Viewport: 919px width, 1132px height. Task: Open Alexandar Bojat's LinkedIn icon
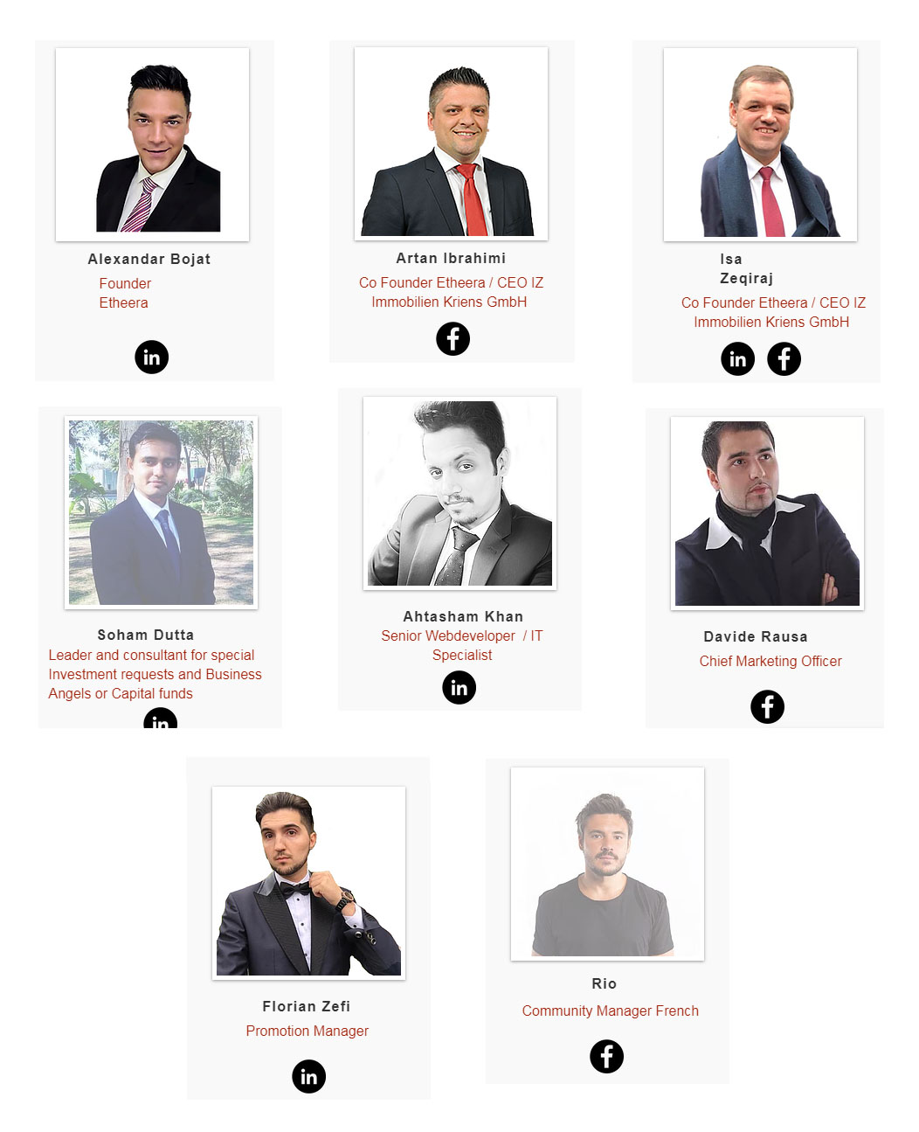tap(152, 357)
